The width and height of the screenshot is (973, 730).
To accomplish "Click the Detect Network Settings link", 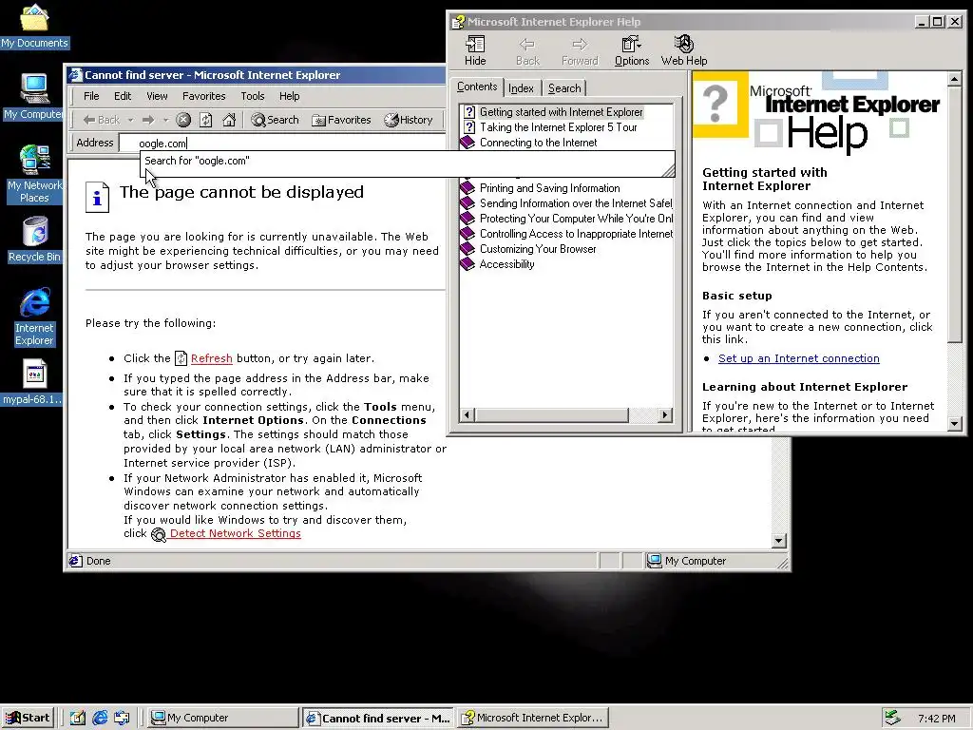I will (236, 533).
